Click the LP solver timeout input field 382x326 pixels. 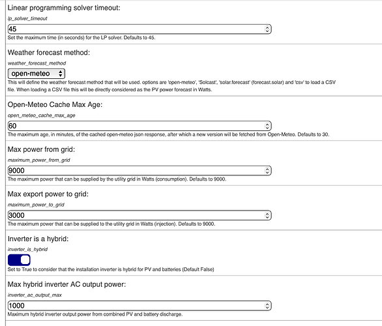click(140, 29)
